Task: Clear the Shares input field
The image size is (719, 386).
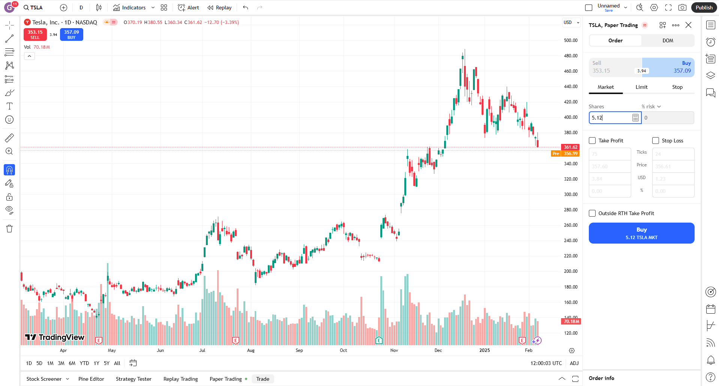Action: [x=611, y=118]
